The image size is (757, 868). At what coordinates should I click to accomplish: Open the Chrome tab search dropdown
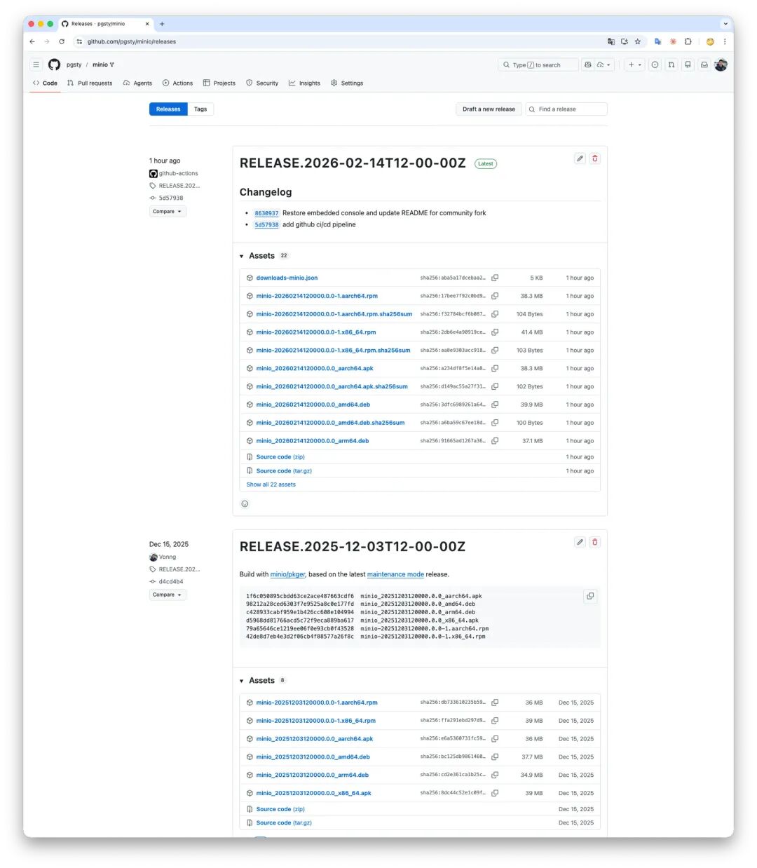click(725, 24)
